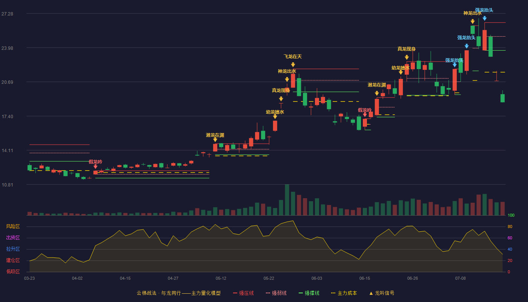Screen dimensions: 528x302
Task: Click the 05-22 date label
Action: pyautogui.click(x=269, y=278)
